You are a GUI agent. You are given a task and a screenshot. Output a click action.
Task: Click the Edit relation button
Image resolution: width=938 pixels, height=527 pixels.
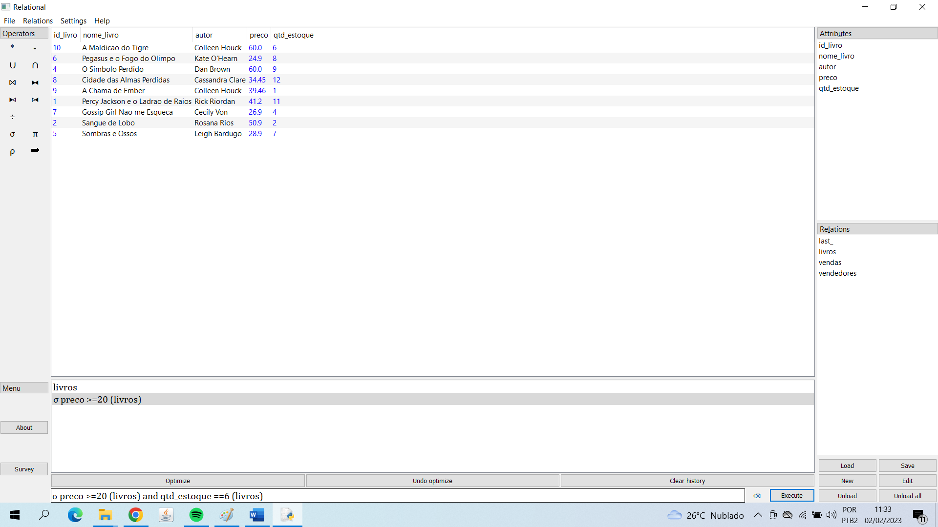pyautogui.click(x=908, y=481)
